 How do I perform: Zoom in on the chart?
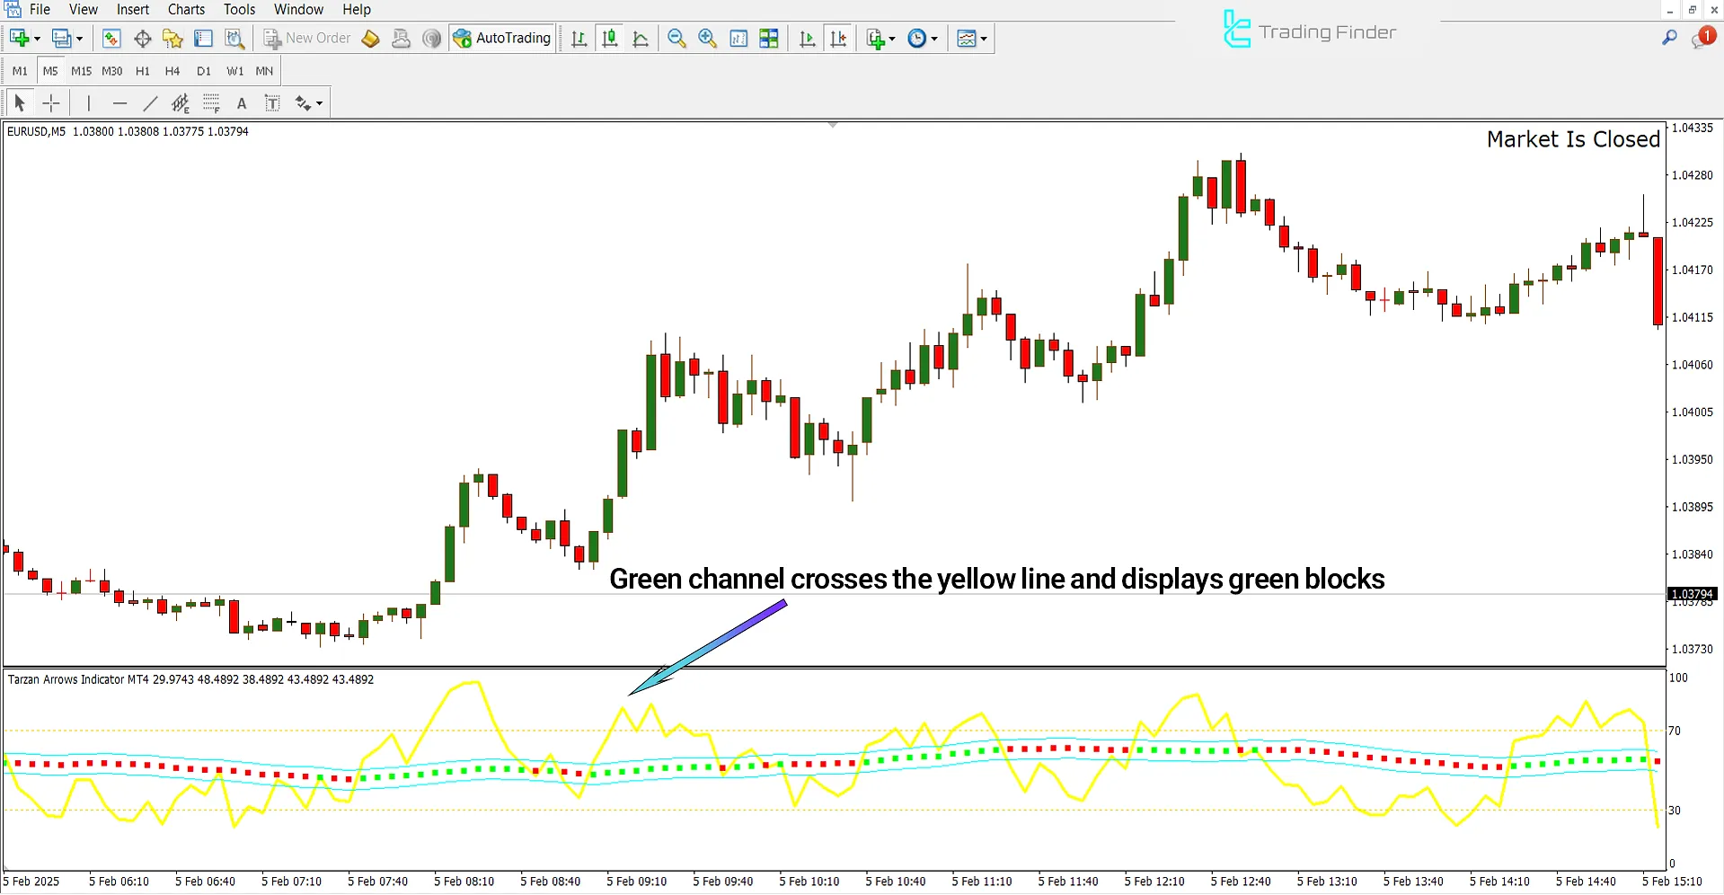click(707, 39)
